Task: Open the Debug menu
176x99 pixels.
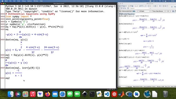Action: (24, 1)
